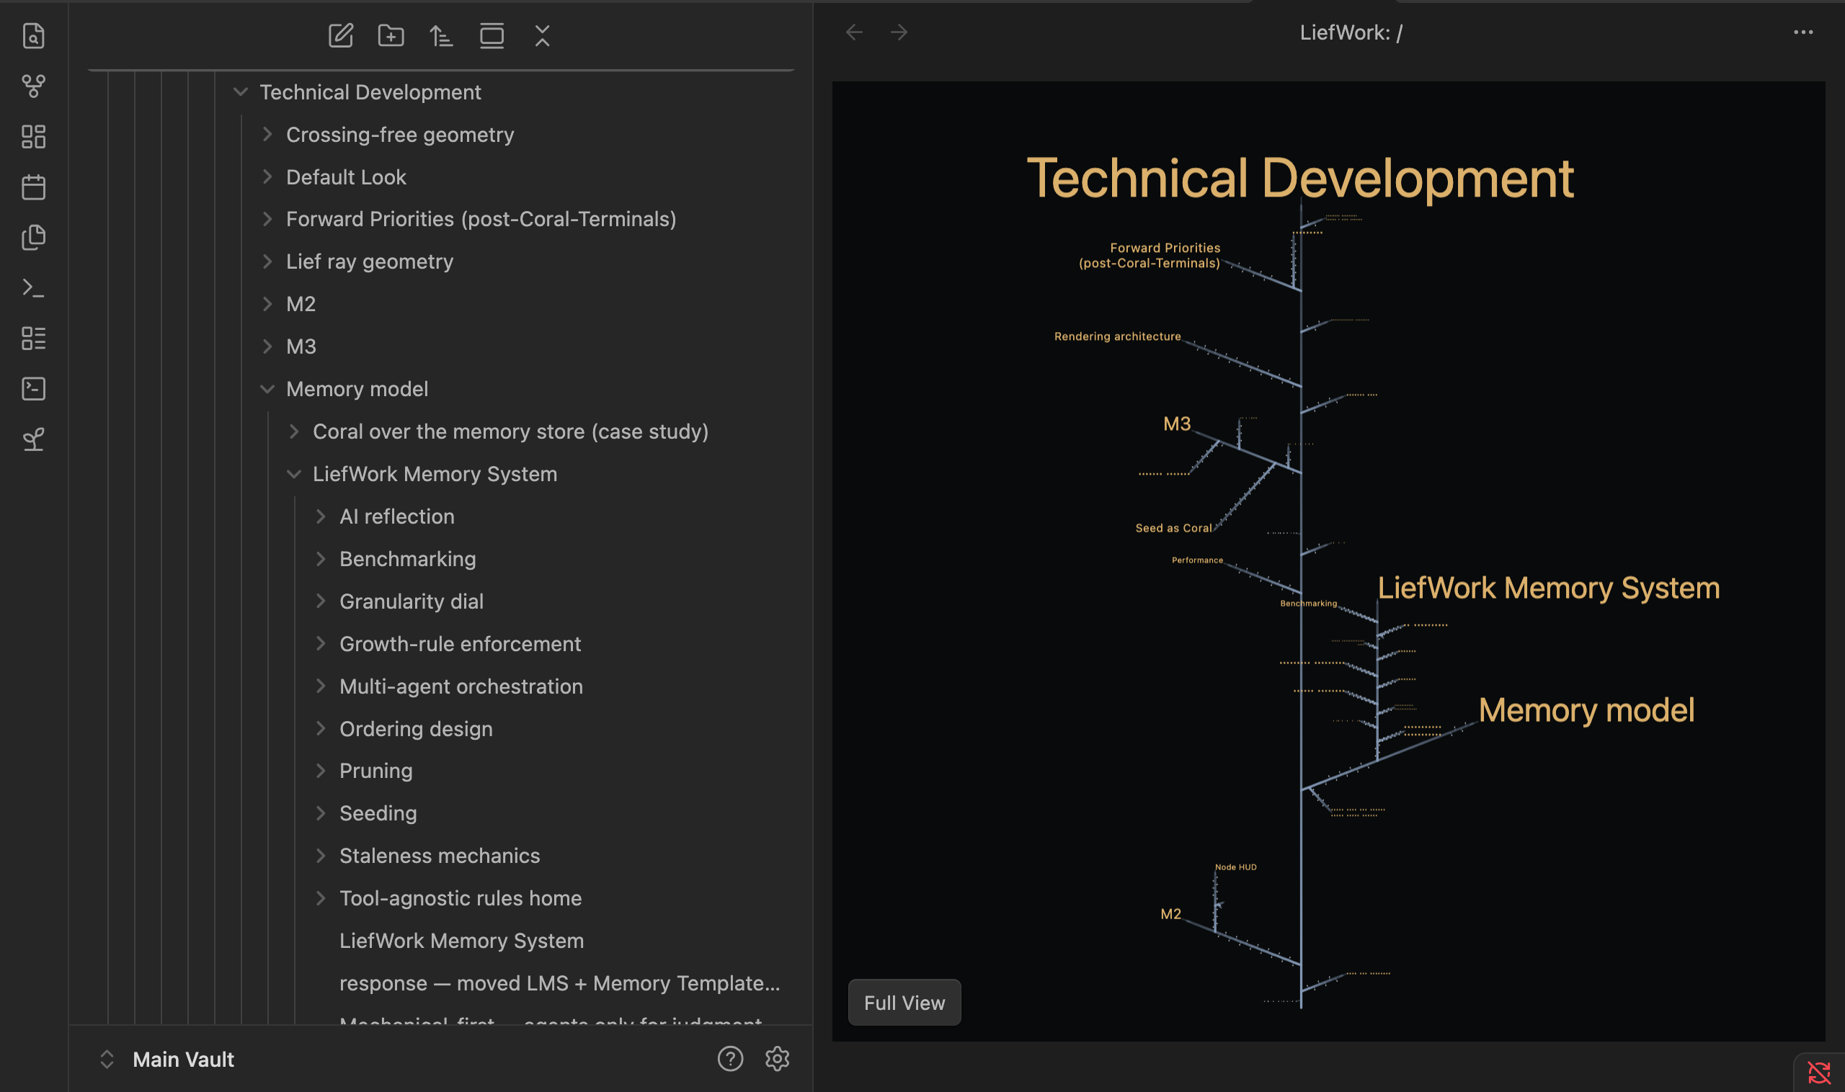Create a new folder

pos(391,35)
